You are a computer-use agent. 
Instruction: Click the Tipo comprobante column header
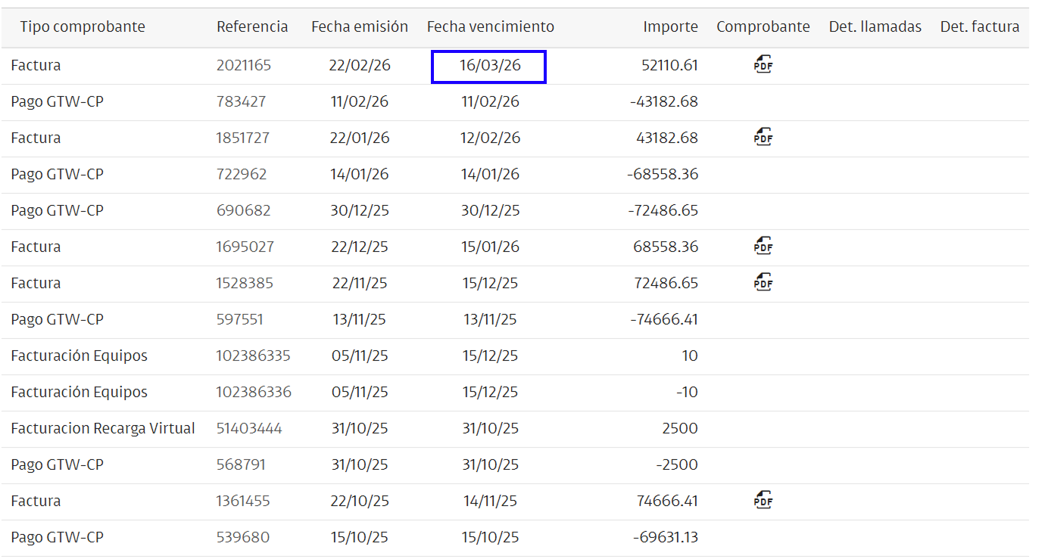tap(83, 26)
